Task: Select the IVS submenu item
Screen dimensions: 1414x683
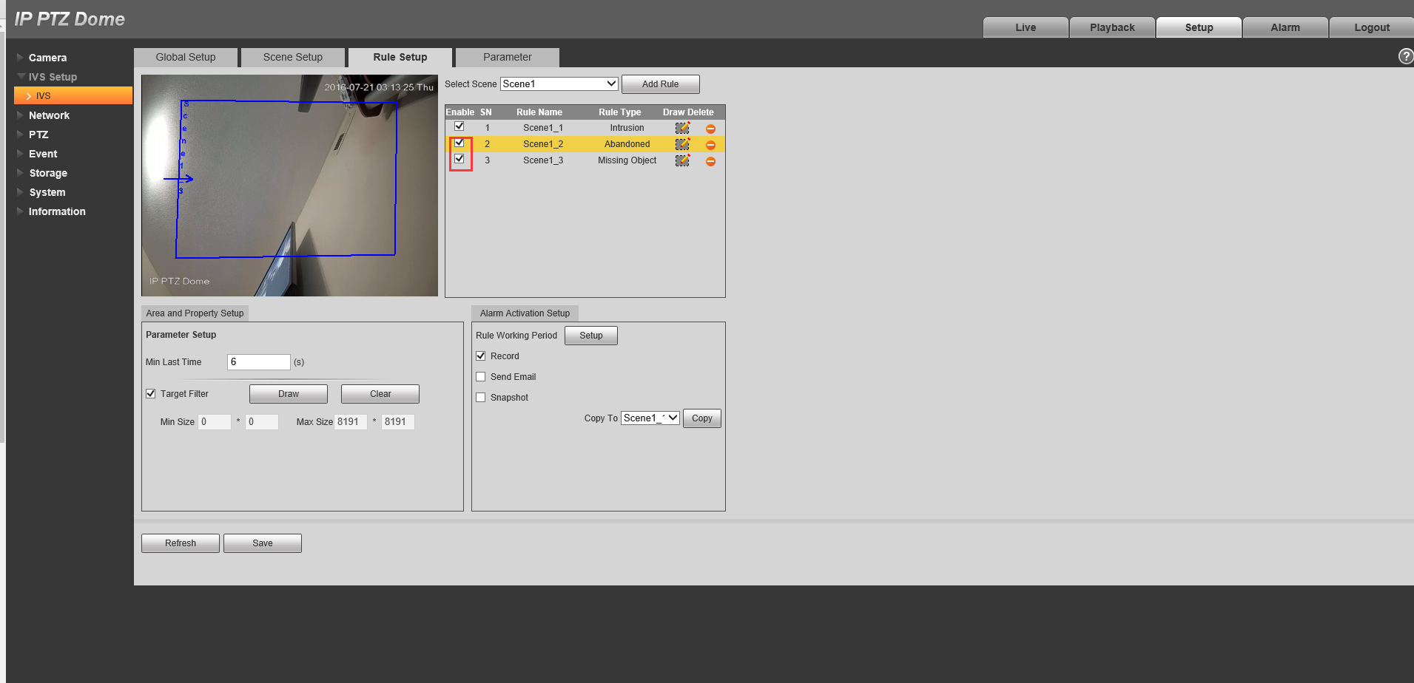Action: coord(73,95)
